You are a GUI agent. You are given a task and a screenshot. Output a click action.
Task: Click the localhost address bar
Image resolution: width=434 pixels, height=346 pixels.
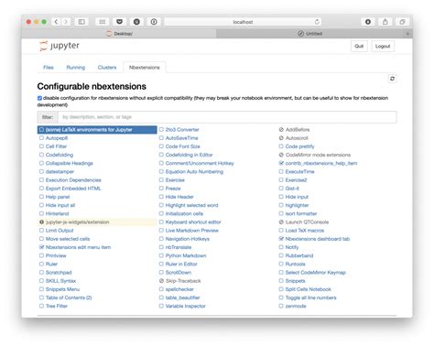[243, 22]
